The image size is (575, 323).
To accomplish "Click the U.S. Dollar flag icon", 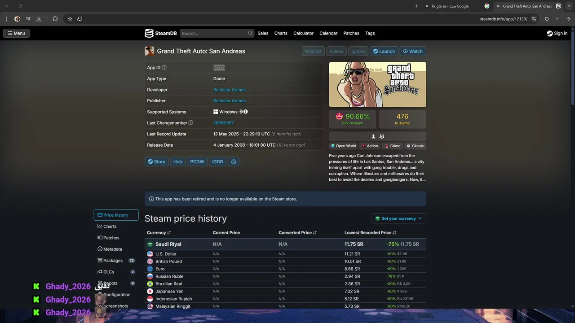I will tap(150, 254).
